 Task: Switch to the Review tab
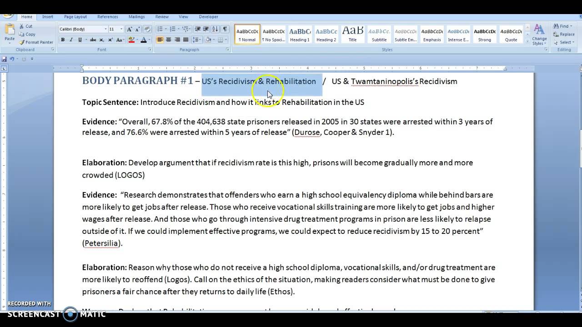tap(162, 17)
